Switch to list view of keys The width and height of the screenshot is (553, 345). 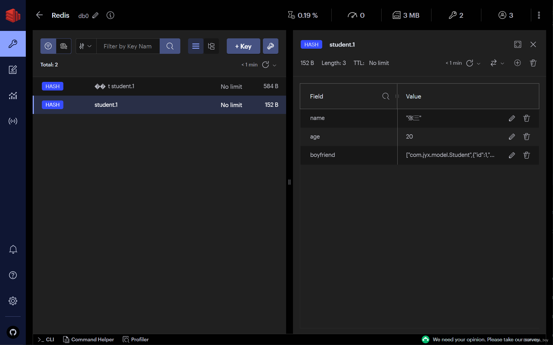pos(196,46)
